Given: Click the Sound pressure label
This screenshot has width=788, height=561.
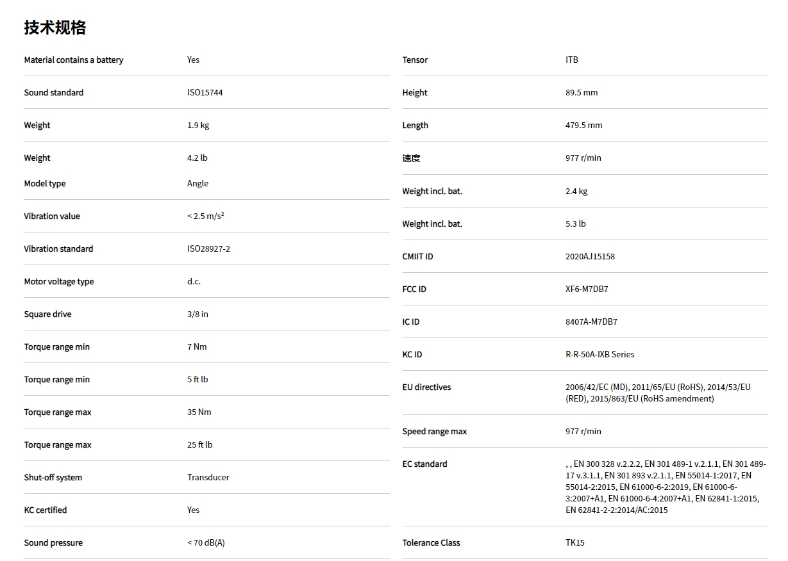Looking at the screenshot, I should pos(53,543).
